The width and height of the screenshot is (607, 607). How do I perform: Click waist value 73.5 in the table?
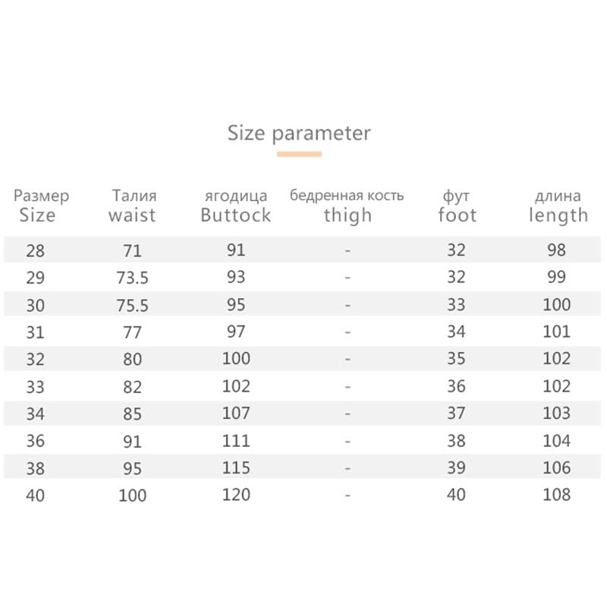[132, 278]
